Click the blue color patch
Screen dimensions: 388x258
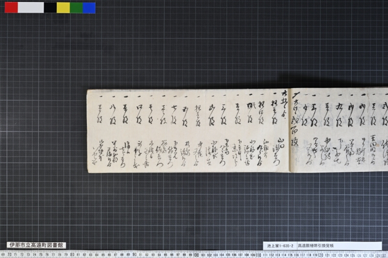coord(89,7)
